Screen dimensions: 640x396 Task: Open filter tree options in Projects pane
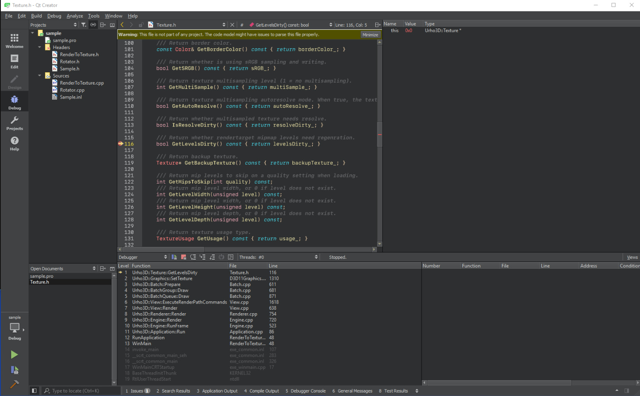(x=84, y=25)
